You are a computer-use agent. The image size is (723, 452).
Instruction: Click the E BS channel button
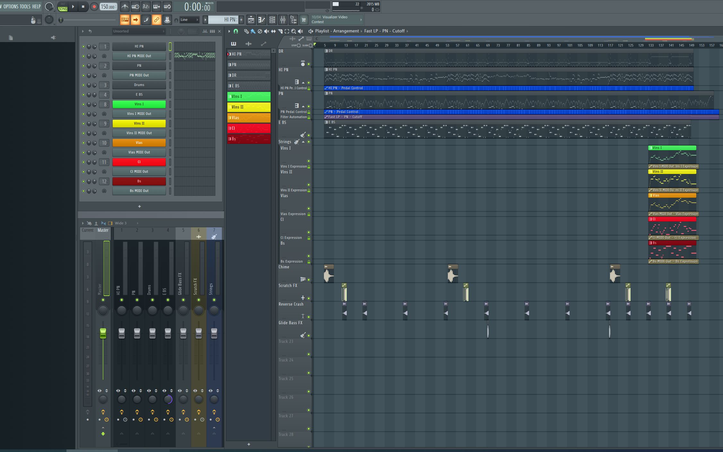[x=139, y=95]
